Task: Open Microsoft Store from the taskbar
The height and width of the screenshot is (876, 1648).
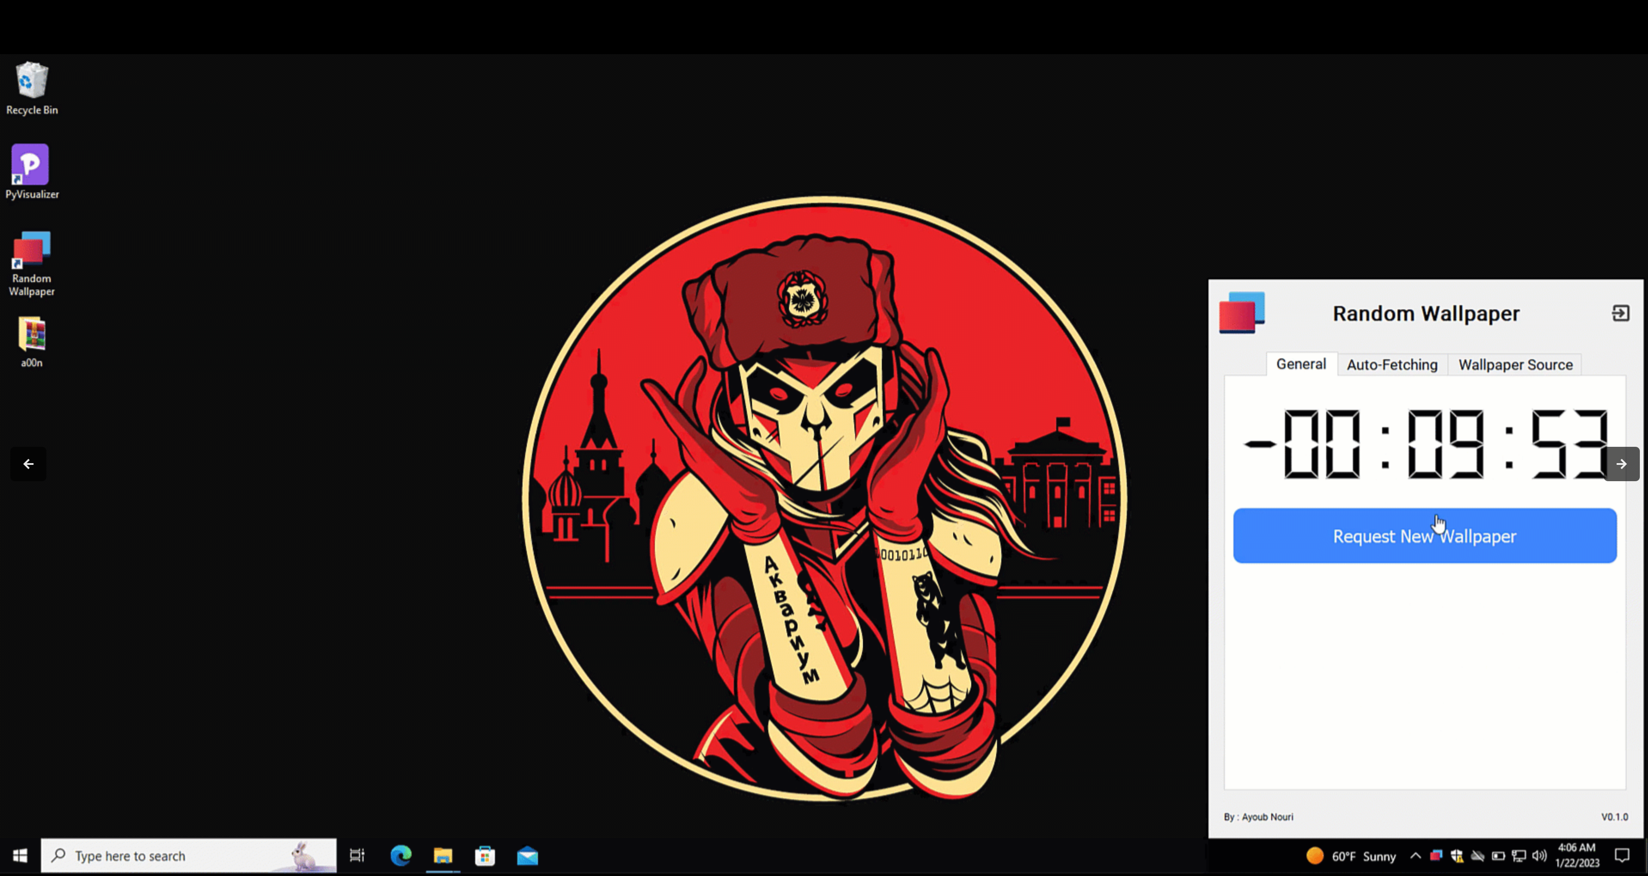Action: click(485, 855)
